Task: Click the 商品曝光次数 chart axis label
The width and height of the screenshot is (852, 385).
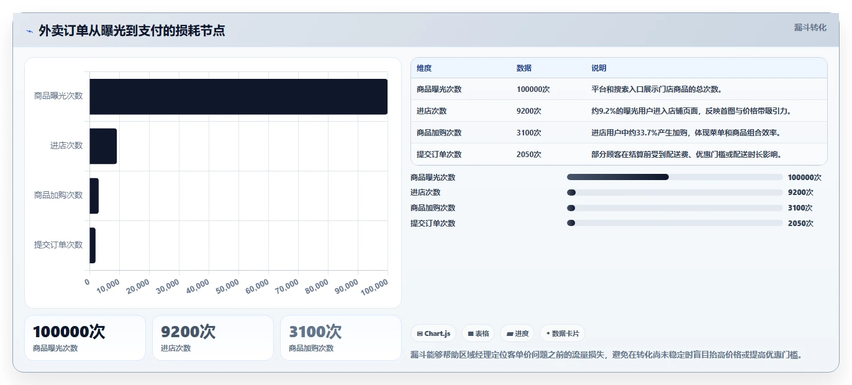Action: click(58, 96)
